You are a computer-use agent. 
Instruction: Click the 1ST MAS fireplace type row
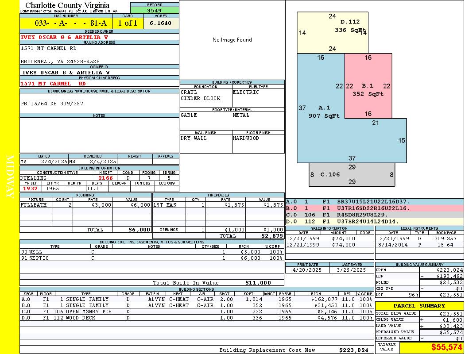click(218, 205)
